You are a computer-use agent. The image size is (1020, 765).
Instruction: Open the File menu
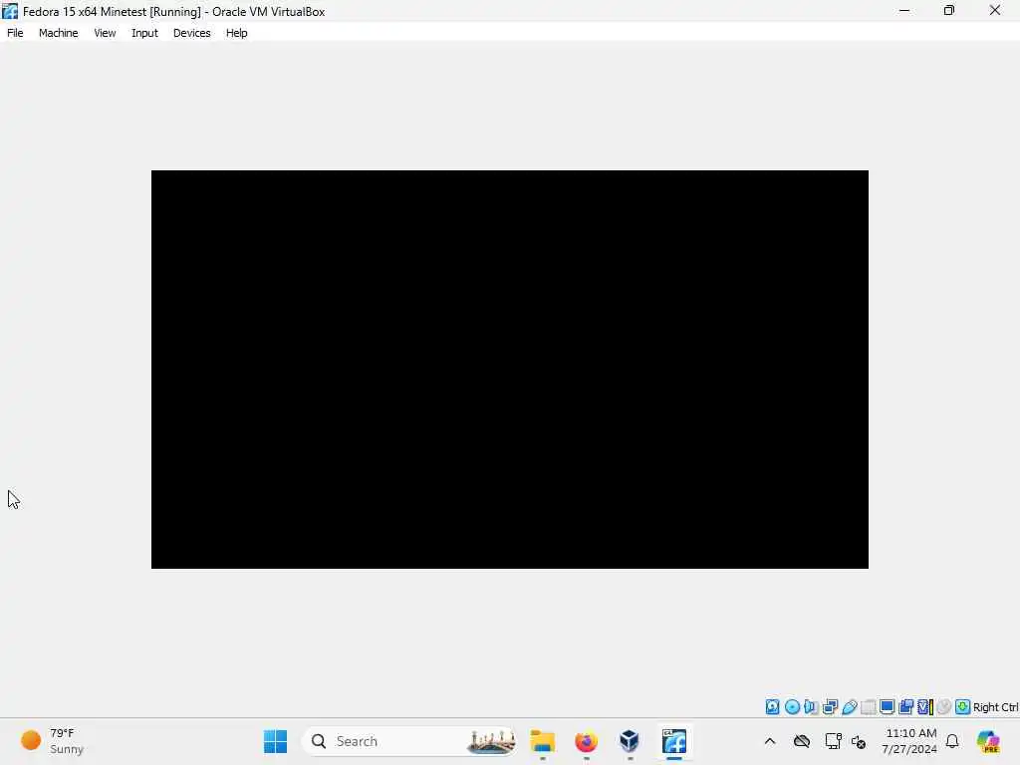15,33
